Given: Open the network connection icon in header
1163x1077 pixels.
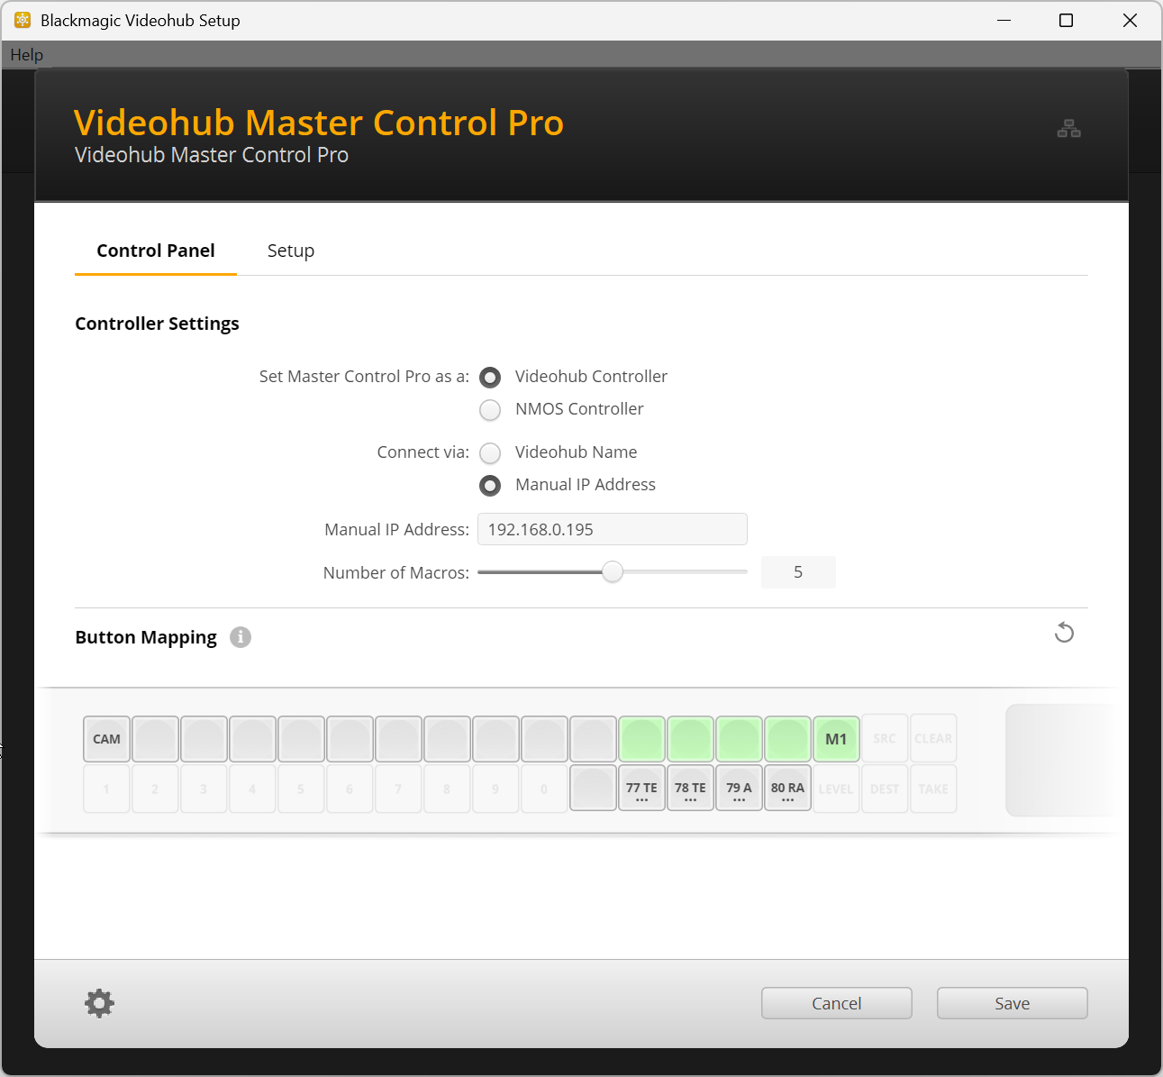Looking at the screenshot, I should pos(1069,129).
